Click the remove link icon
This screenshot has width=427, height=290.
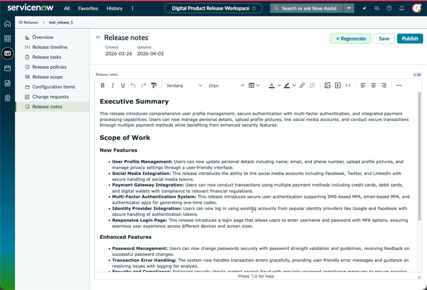click(x=312, y=85)
